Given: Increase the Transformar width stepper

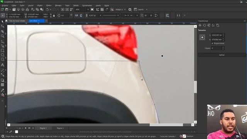Looking at the screenshot, I should click(223, 34).
